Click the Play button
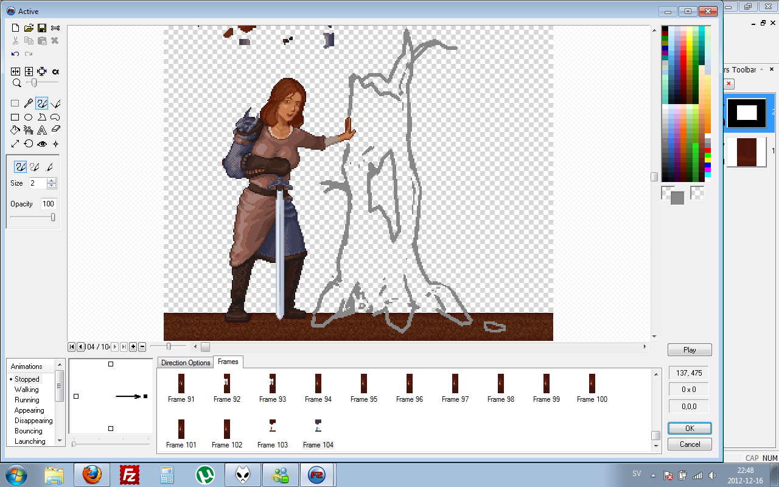779x487 pixels. (x=690, y=350)
